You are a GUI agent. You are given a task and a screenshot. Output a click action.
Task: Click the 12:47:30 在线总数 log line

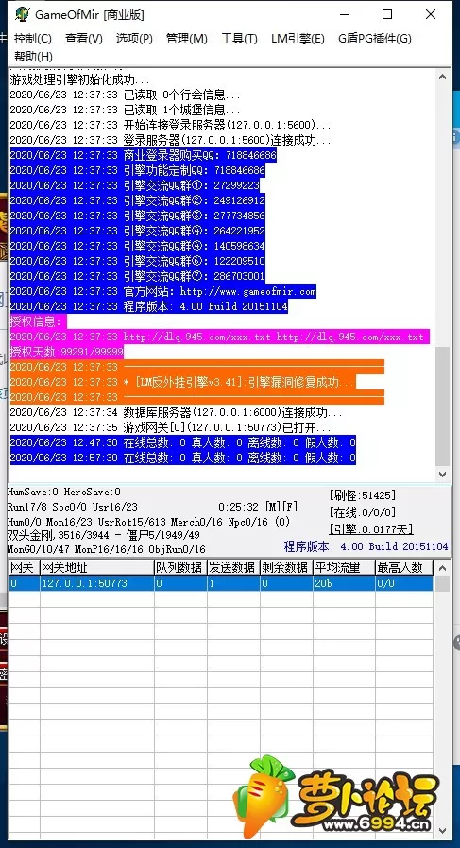pos(182,443)
